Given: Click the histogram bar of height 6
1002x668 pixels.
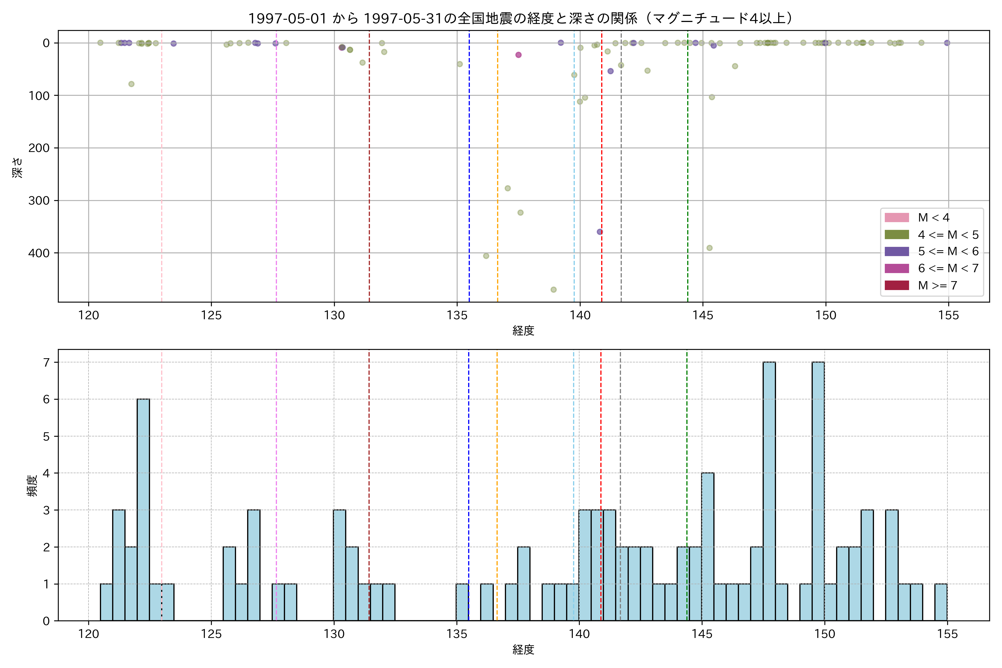Looking at the screenshot, I should (143, 510).
